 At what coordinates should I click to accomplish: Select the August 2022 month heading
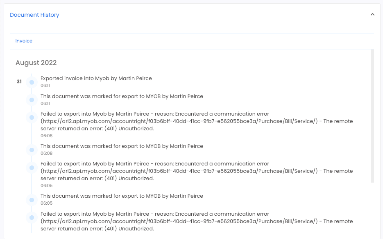tap(36, 63)
